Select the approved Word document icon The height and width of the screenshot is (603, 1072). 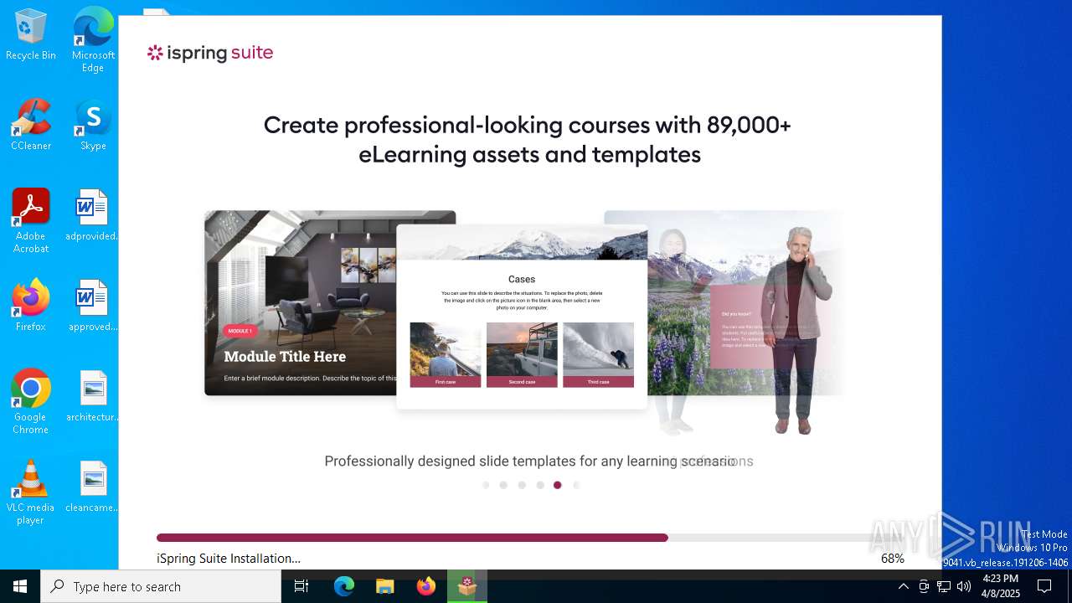[x=92, y=306]
